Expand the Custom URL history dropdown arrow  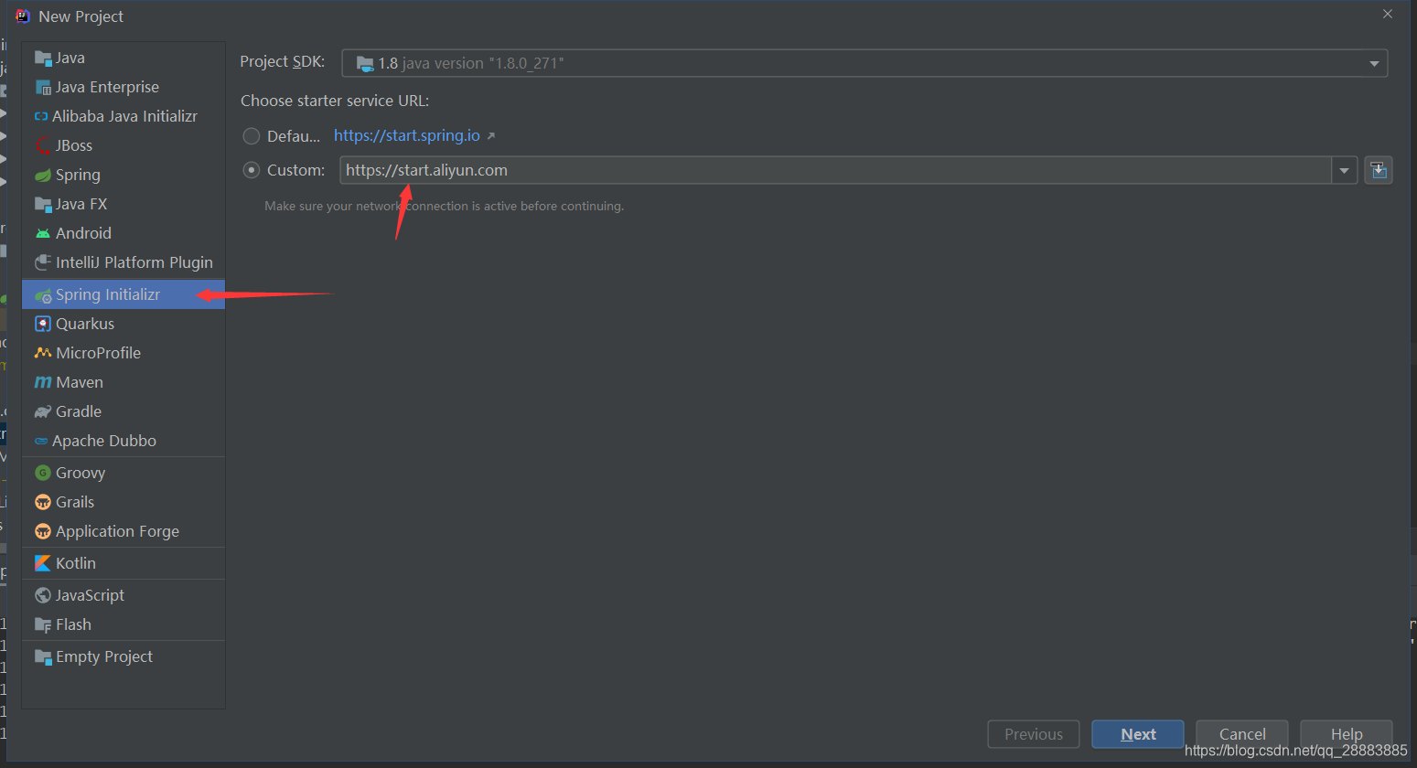pos(1344,170)
